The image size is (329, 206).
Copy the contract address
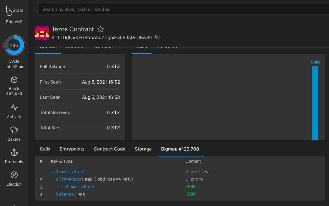pyautogui.click(x=157, y=37)
